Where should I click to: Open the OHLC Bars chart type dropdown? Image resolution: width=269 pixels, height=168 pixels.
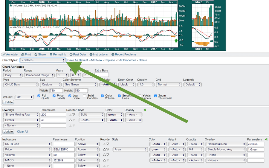click(20, 85)
